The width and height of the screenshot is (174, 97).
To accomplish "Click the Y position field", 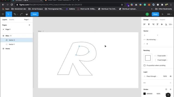I will coord(162,35).
